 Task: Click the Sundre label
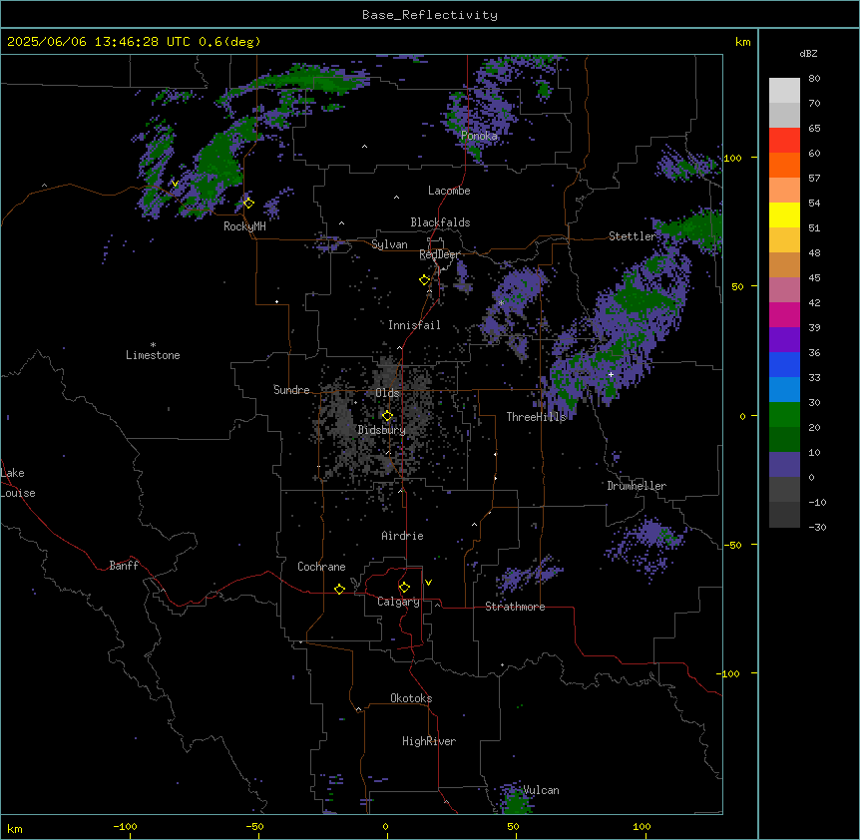pos(291,390)
